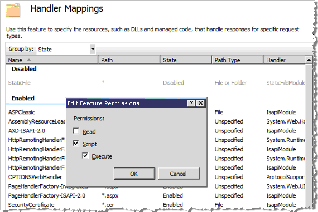Image resolution: width=318 pixels, height=212 pixels.
Task: Sort by the Path column header
Action: tap(129, 60)
